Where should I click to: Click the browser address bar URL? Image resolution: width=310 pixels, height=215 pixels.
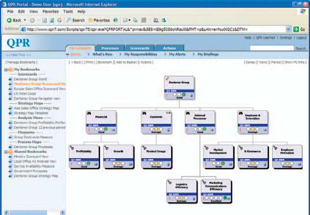(153, 29)
